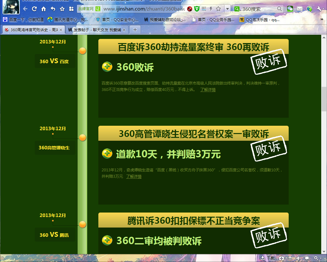327x262 pixels.
Task: Open the wrench tools menu
Action: (x=320, y=9)
